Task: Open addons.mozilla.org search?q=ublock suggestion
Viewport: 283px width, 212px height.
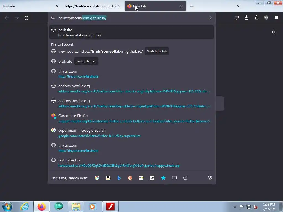Action: point(131,104)
